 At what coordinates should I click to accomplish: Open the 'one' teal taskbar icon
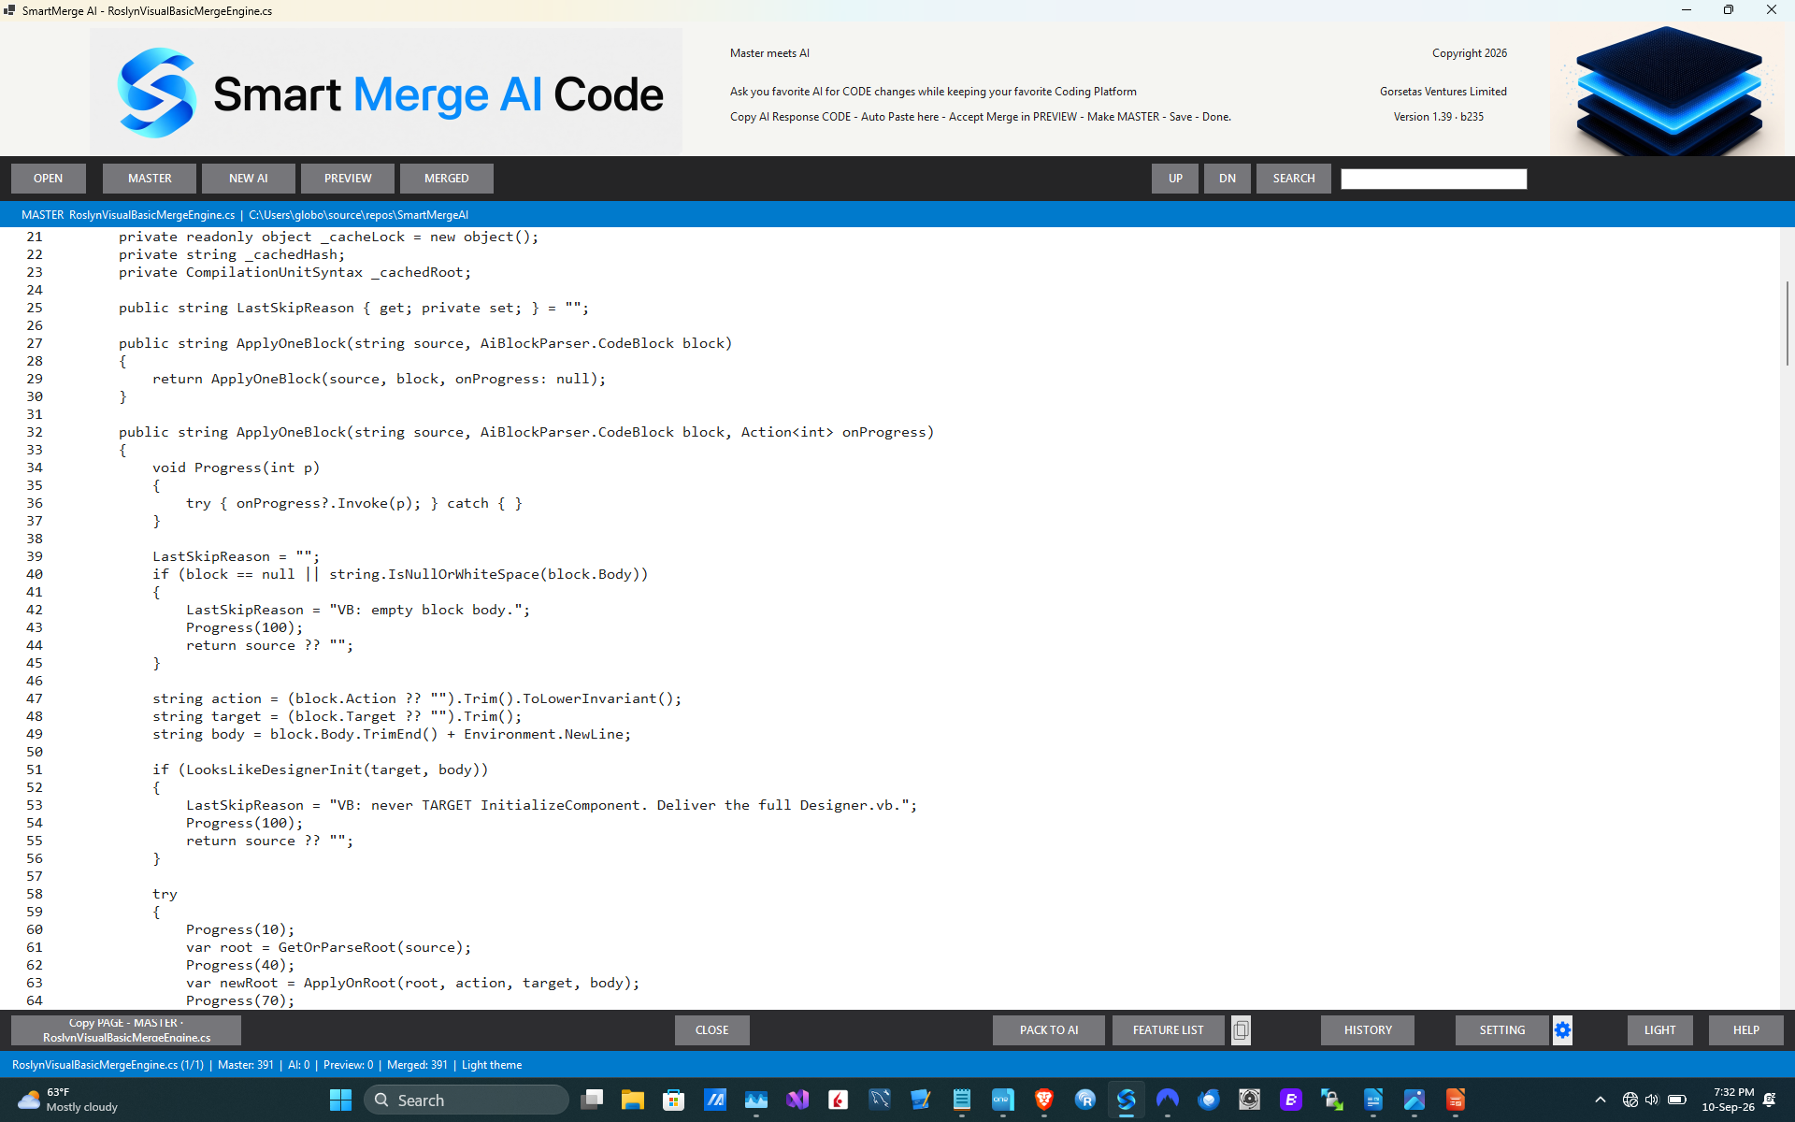pos(1003,1100)
